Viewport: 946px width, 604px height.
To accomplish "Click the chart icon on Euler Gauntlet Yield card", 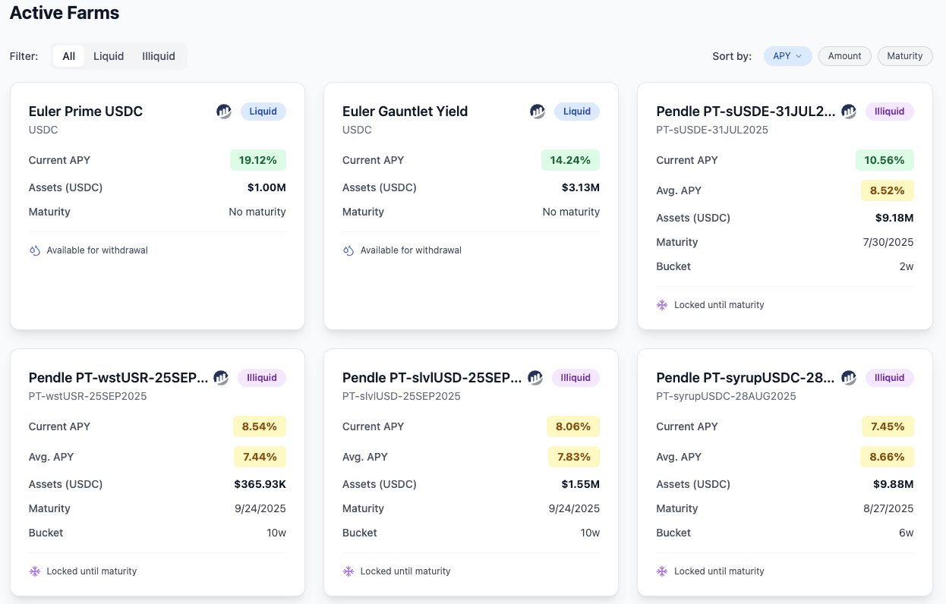I will (538, 112).
